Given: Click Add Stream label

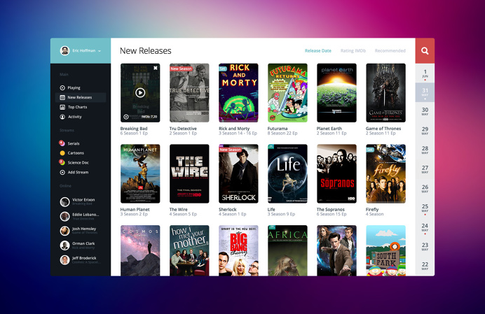Looking at the screenshot, I should (x=78, y=172).
